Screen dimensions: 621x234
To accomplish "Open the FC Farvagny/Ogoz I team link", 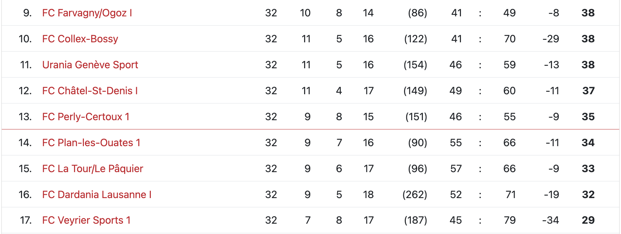I will pyautogui.click(x=87, y=13).
